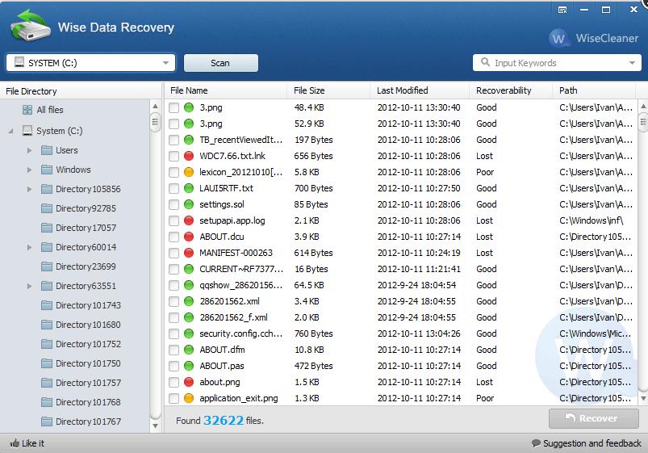Sort by the File Name column header

pos(226,90)
